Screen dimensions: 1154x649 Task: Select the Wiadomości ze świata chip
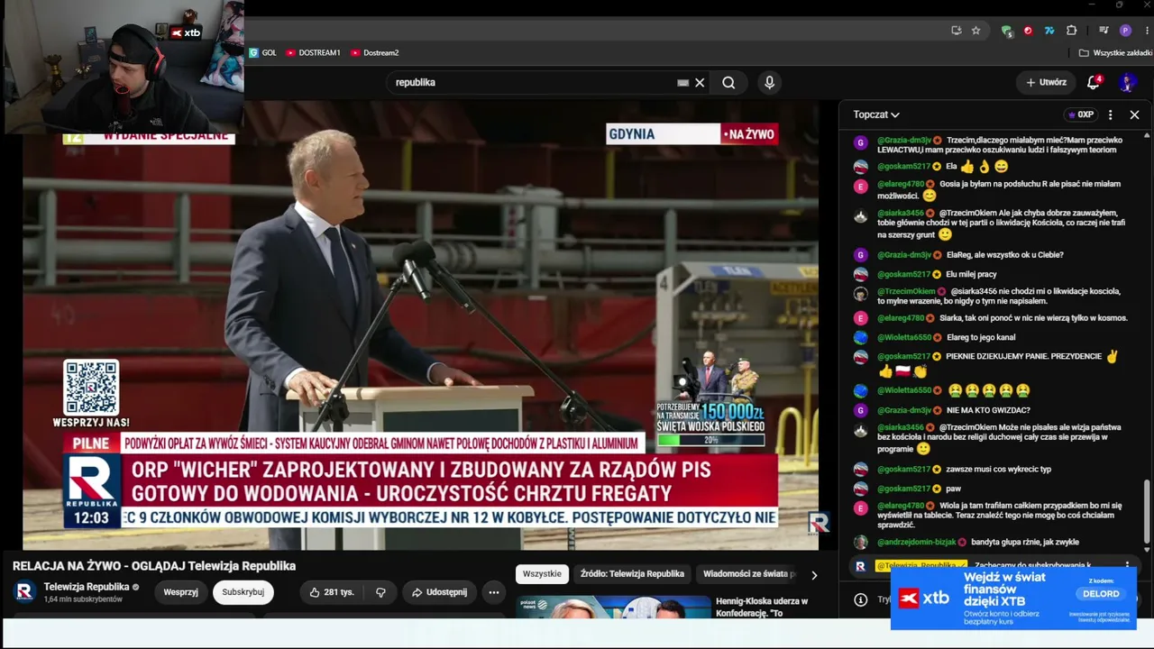point(749,574)
